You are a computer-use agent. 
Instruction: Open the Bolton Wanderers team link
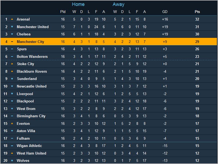(x=32, y=56)
